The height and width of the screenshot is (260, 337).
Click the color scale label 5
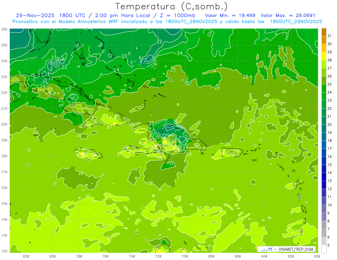tap(329, 245)
